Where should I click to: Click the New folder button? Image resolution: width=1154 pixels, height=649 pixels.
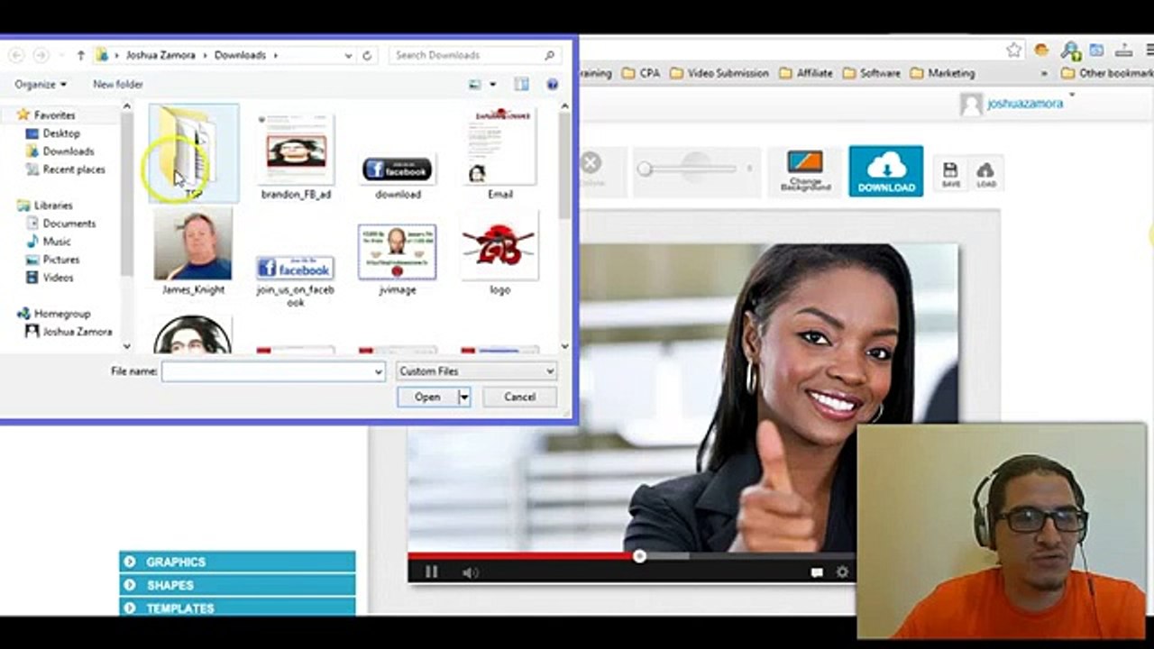point(118,84)
